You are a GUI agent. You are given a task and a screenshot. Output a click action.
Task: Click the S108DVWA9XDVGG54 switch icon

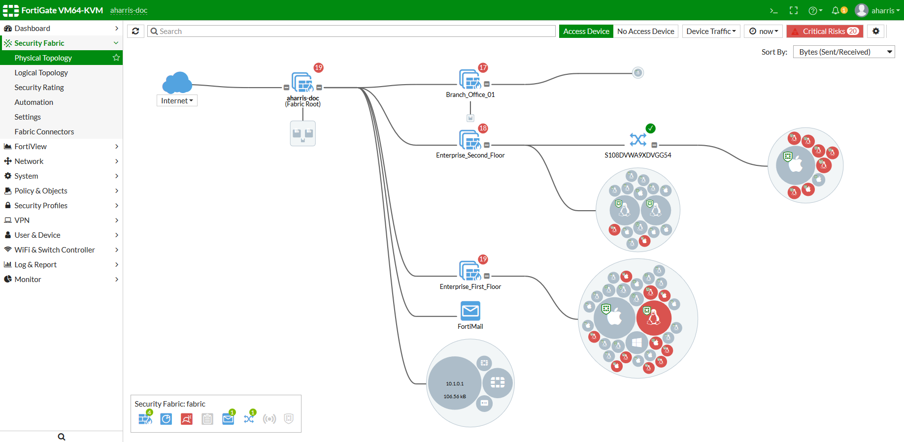click(x=638, y=140)
